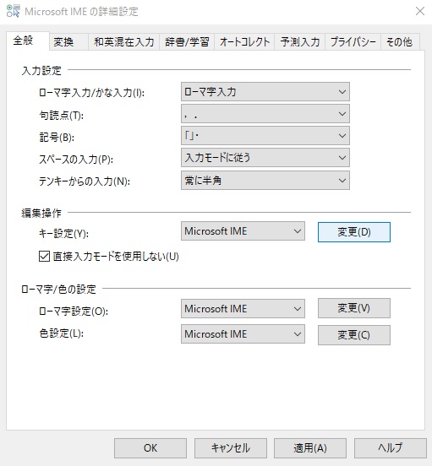Click the 適用(A) apply button
Viewport: 432px width, 466px height.
coord(310,448)
